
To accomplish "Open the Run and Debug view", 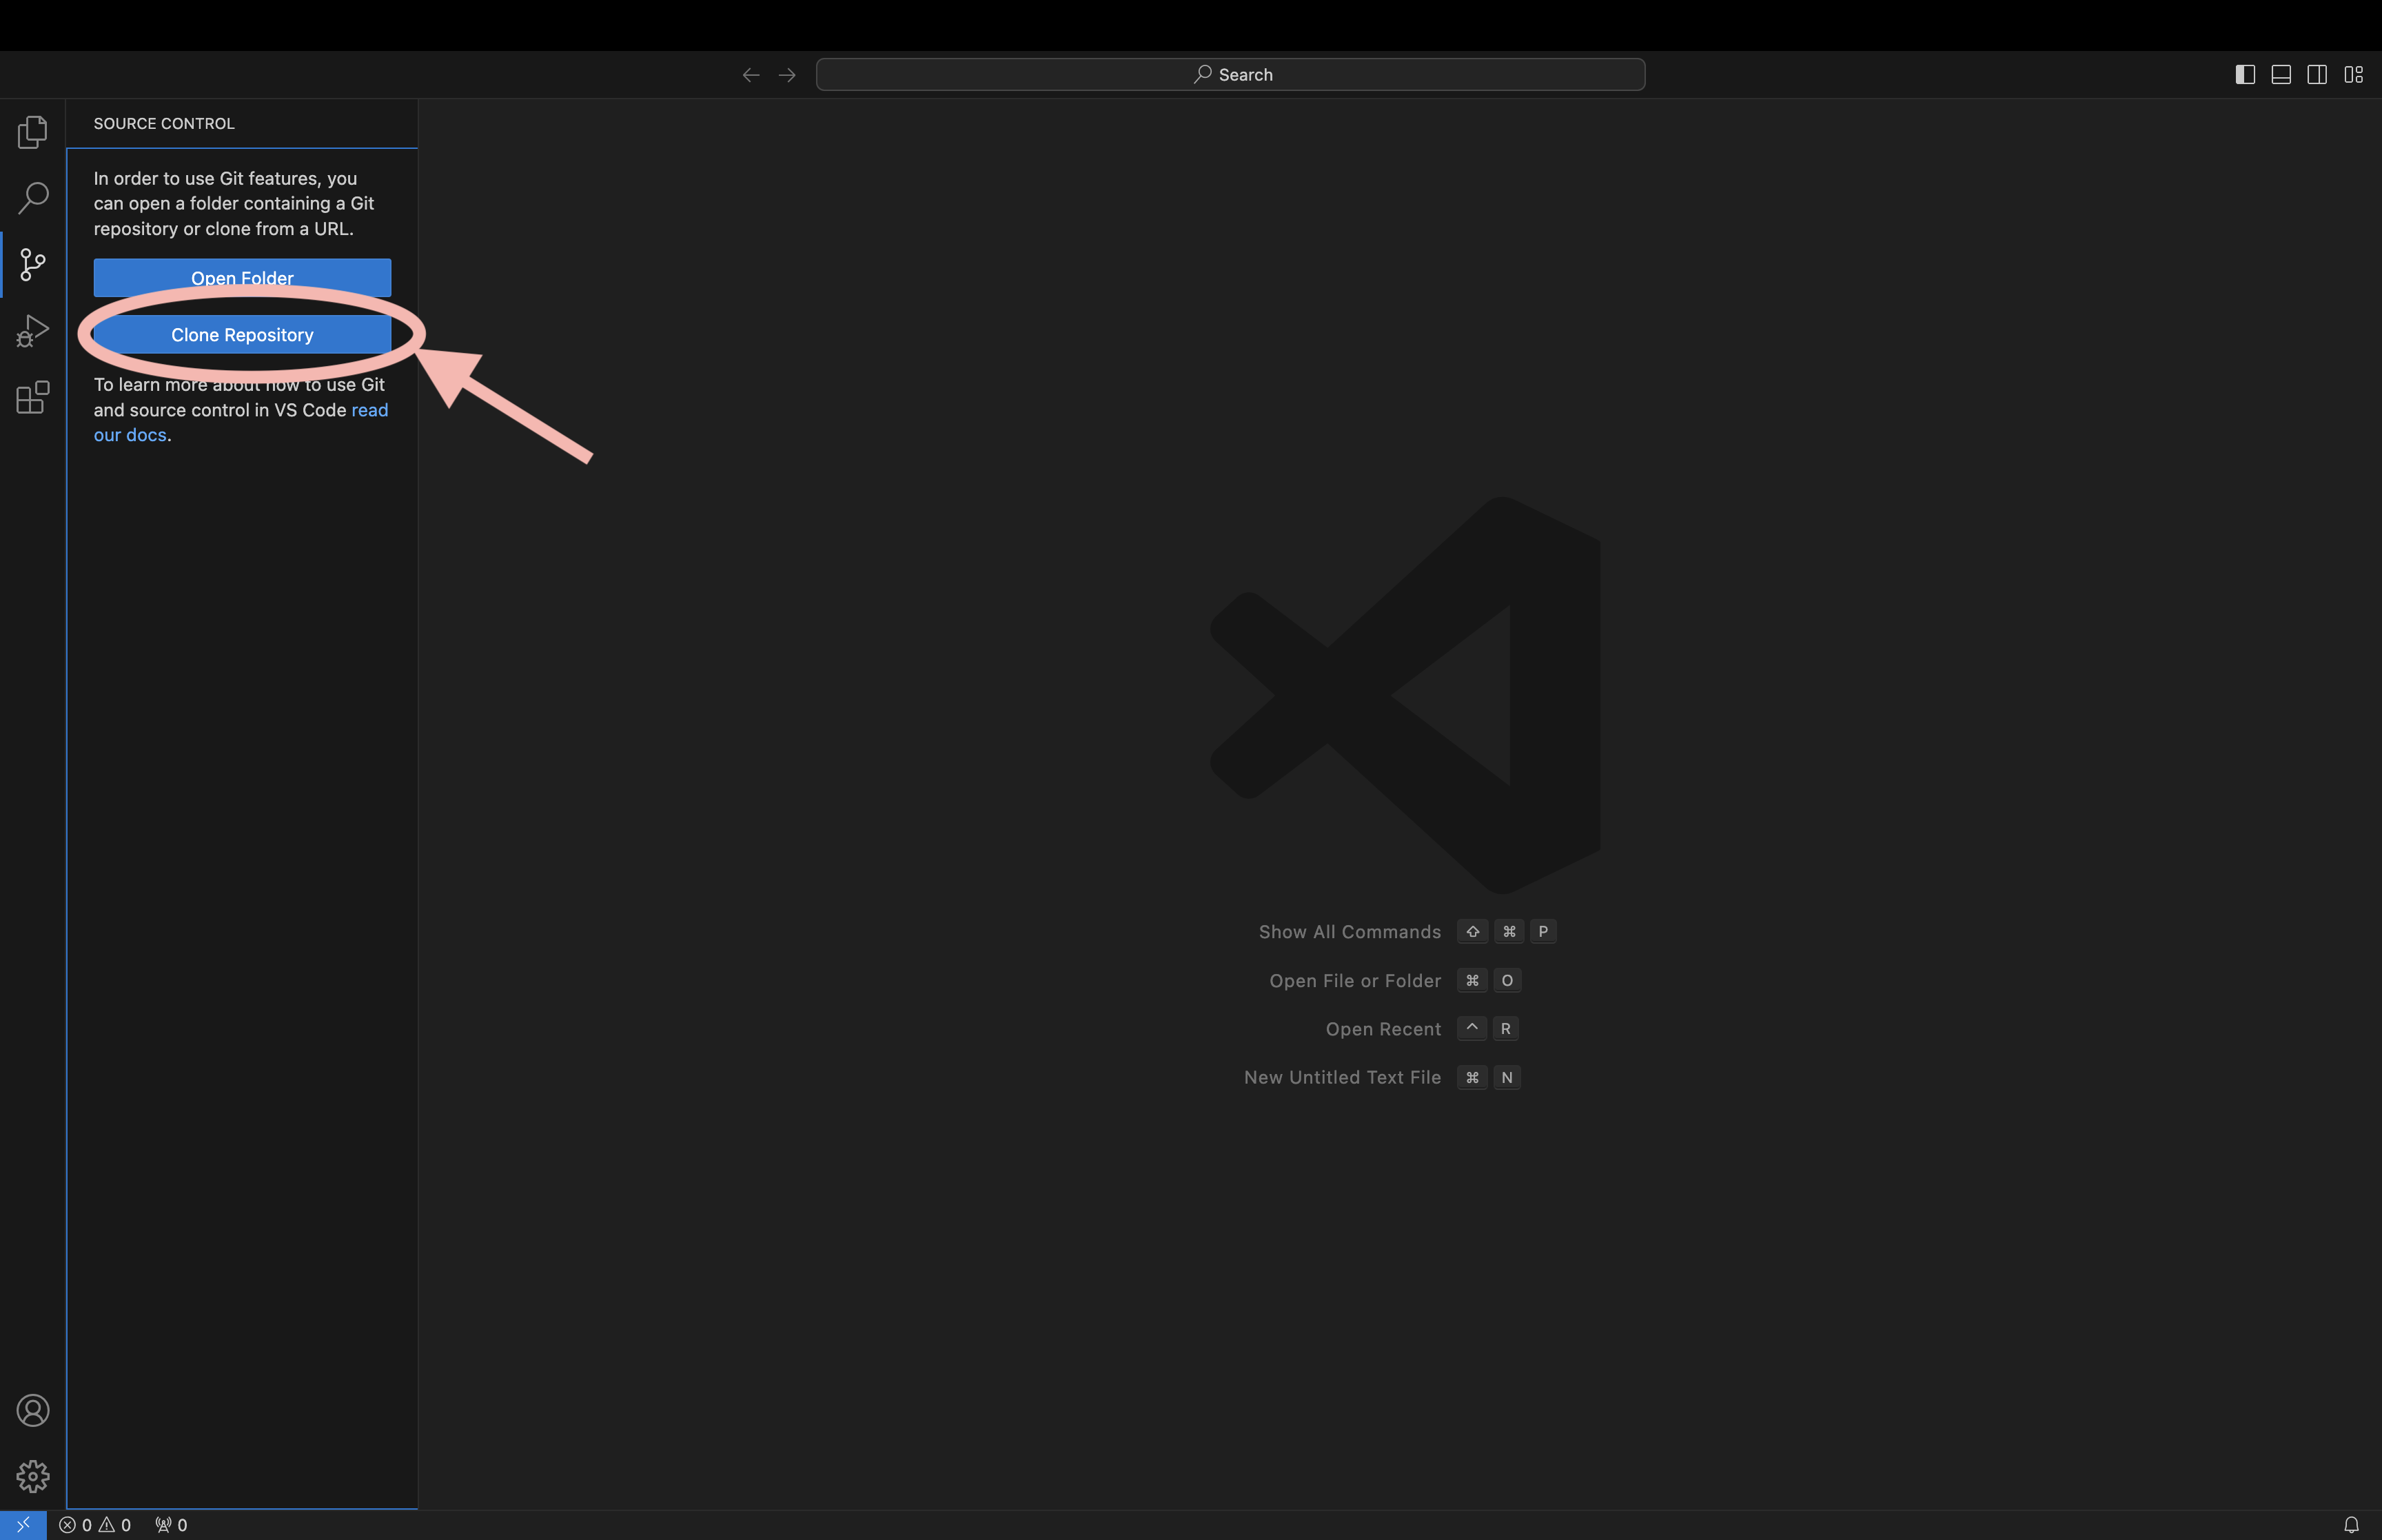I will tap(32, 331).
